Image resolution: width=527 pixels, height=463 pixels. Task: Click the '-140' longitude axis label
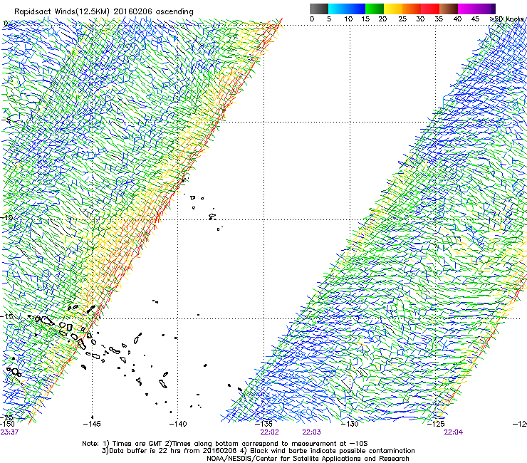click(x=178, y=424)
